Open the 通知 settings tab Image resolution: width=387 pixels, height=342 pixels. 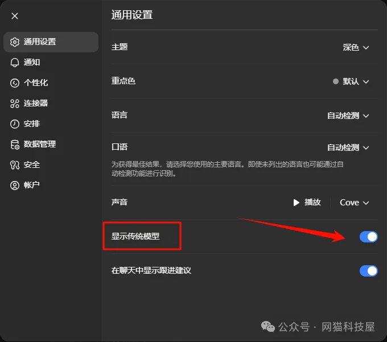(51, 63)
